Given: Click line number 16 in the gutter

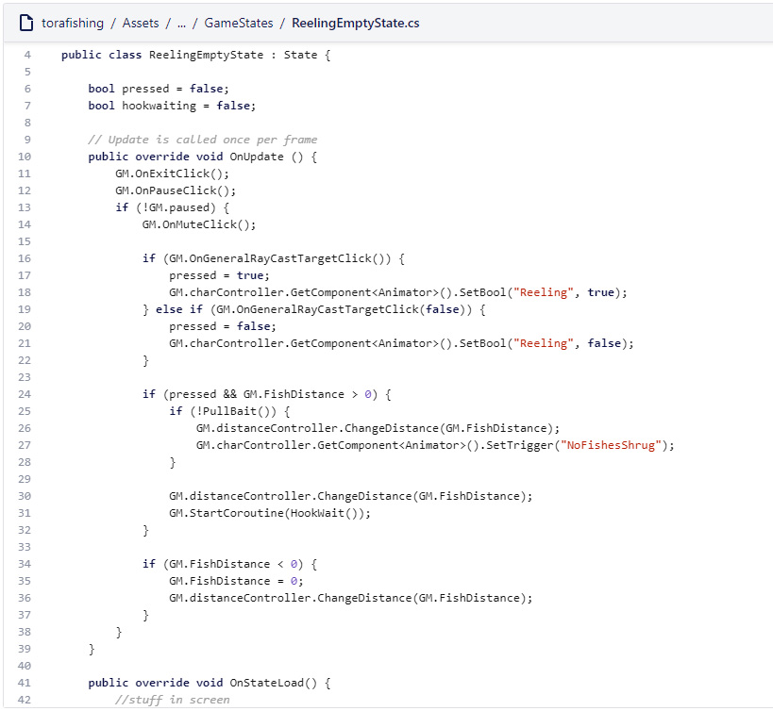Looking at the screenshot, I should point(25,258).
